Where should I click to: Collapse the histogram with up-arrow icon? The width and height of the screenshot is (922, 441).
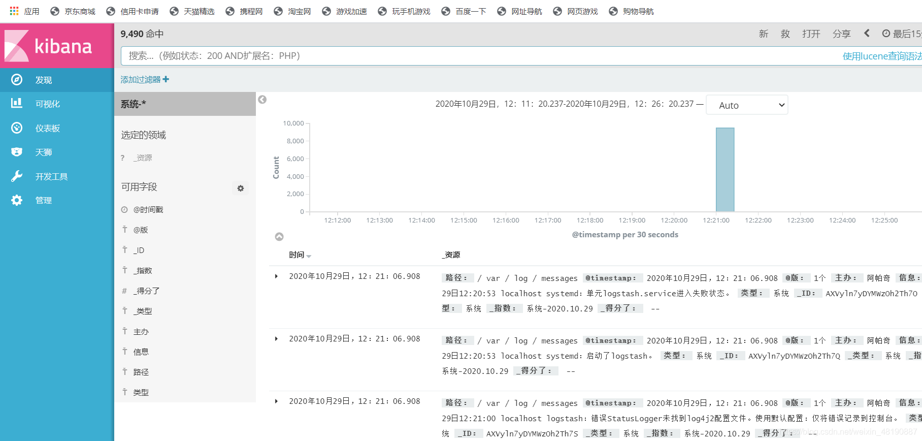click(x=279, y=237)
